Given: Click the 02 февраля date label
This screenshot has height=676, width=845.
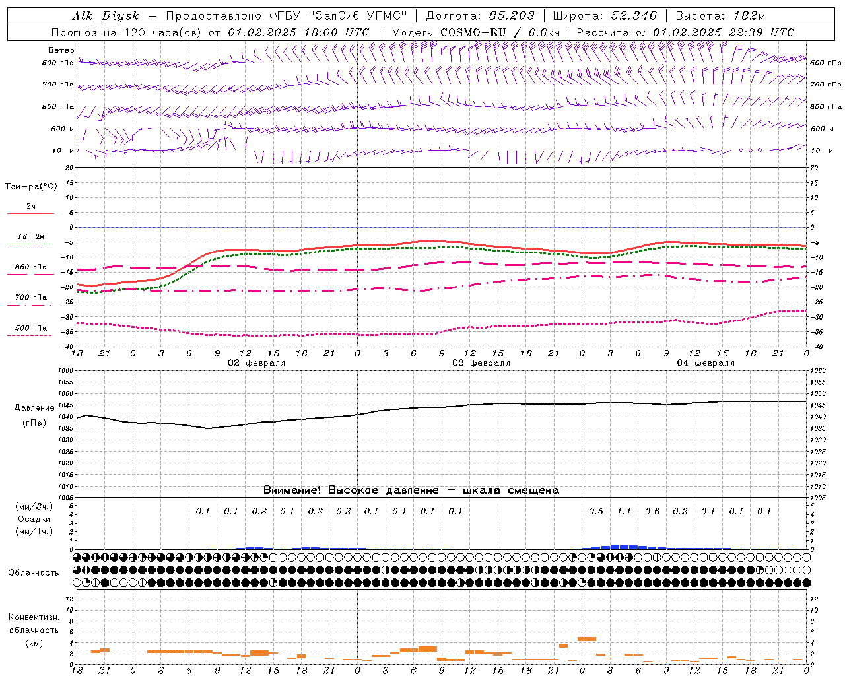Looking at the screenshot, I should point(257,363).
